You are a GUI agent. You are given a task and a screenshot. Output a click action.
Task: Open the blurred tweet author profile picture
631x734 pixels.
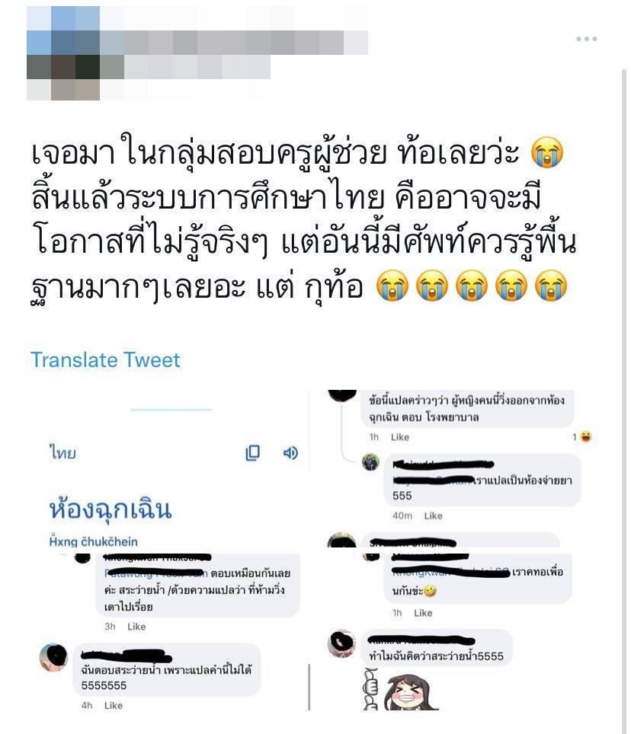coord(62,53)
